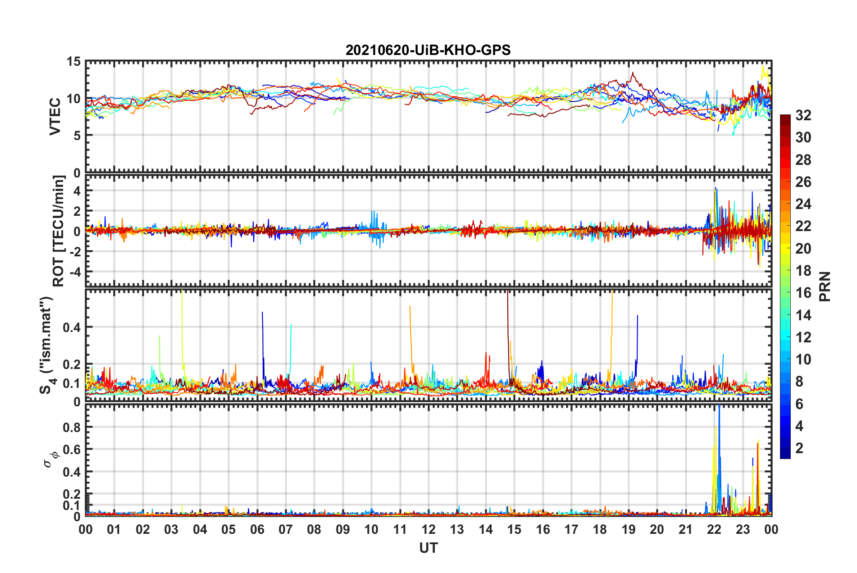This screenshot has width=857, height=573.
Task: Select hour 15 on the UT axis
Action: [x=514, y=529]
